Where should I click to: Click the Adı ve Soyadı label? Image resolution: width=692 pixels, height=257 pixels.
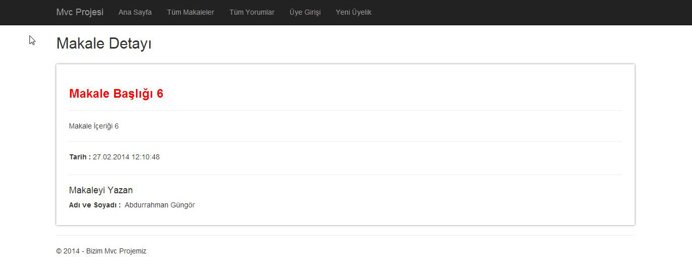click(94, 205)
